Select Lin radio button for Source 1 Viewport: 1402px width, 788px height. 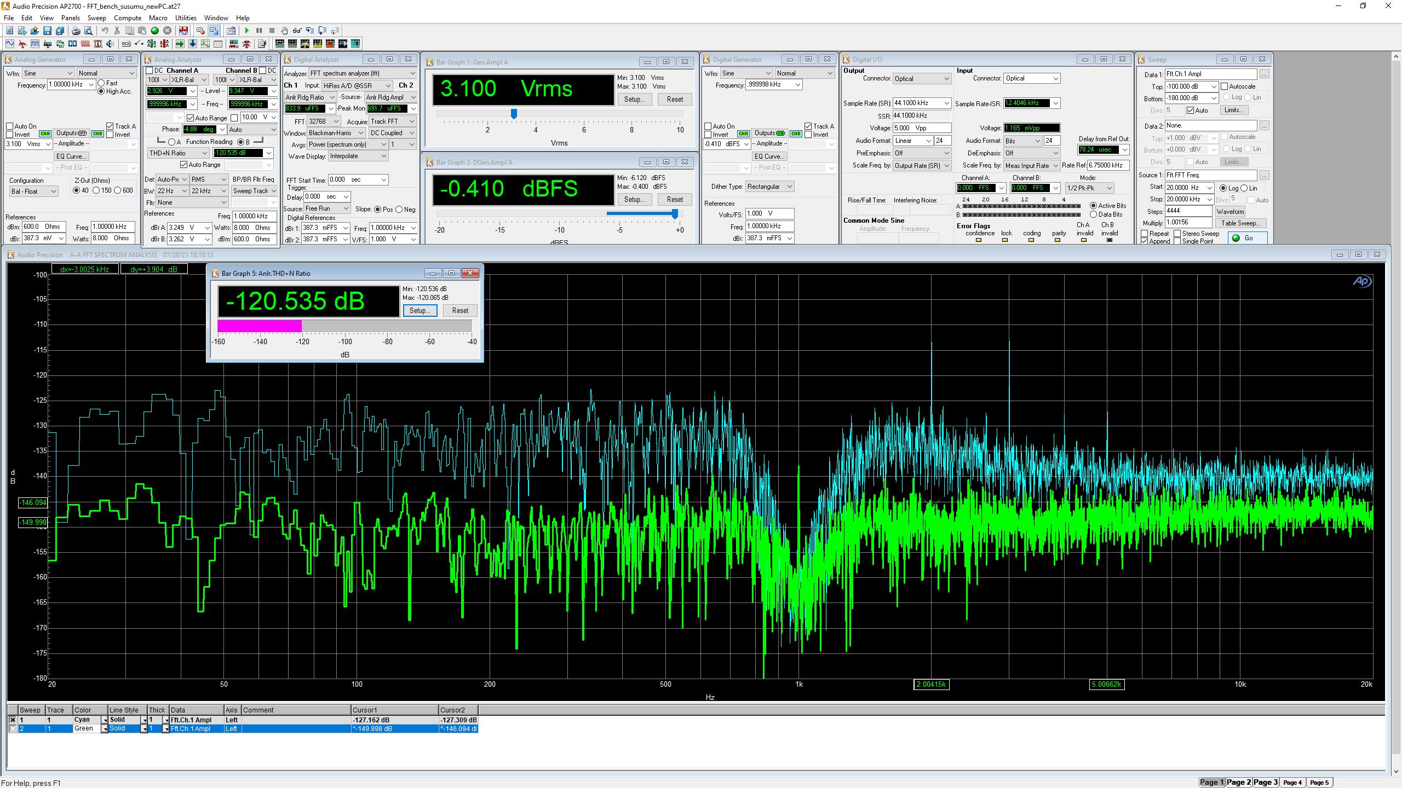tap(1245, 188)
